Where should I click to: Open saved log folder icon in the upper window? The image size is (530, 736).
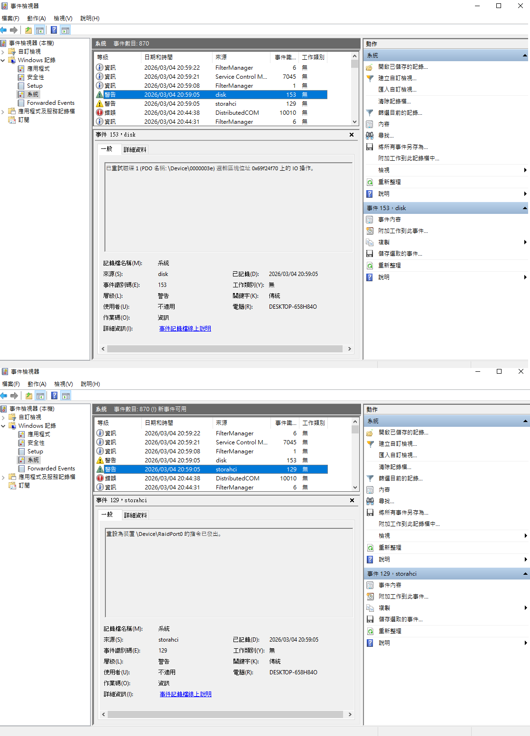[370, 67]
